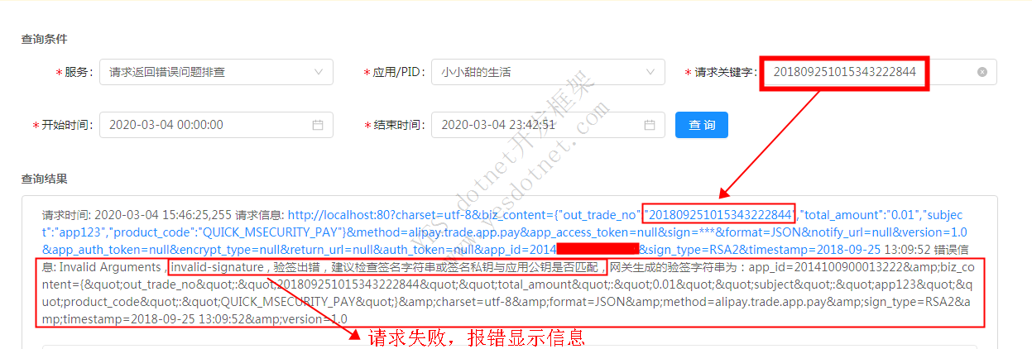The image size is (1032, 349).
Task: Select the 请求返回错误问题排查 service combo box
Action: coord(216,72)
